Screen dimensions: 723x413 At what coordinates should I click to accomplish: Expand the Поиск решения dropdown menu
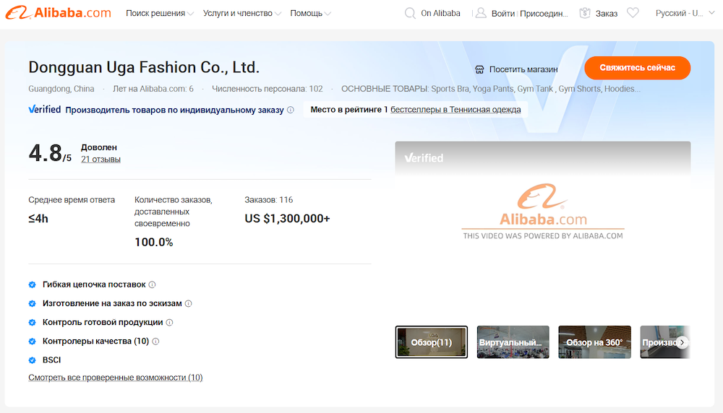point(160,13)
